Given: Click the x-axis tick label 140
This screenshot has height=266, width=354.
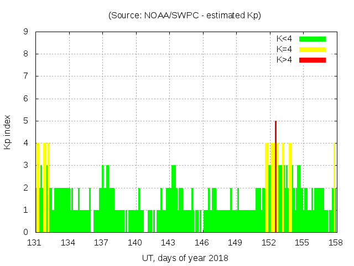Looking at the screenshot, I should point(135,243).
